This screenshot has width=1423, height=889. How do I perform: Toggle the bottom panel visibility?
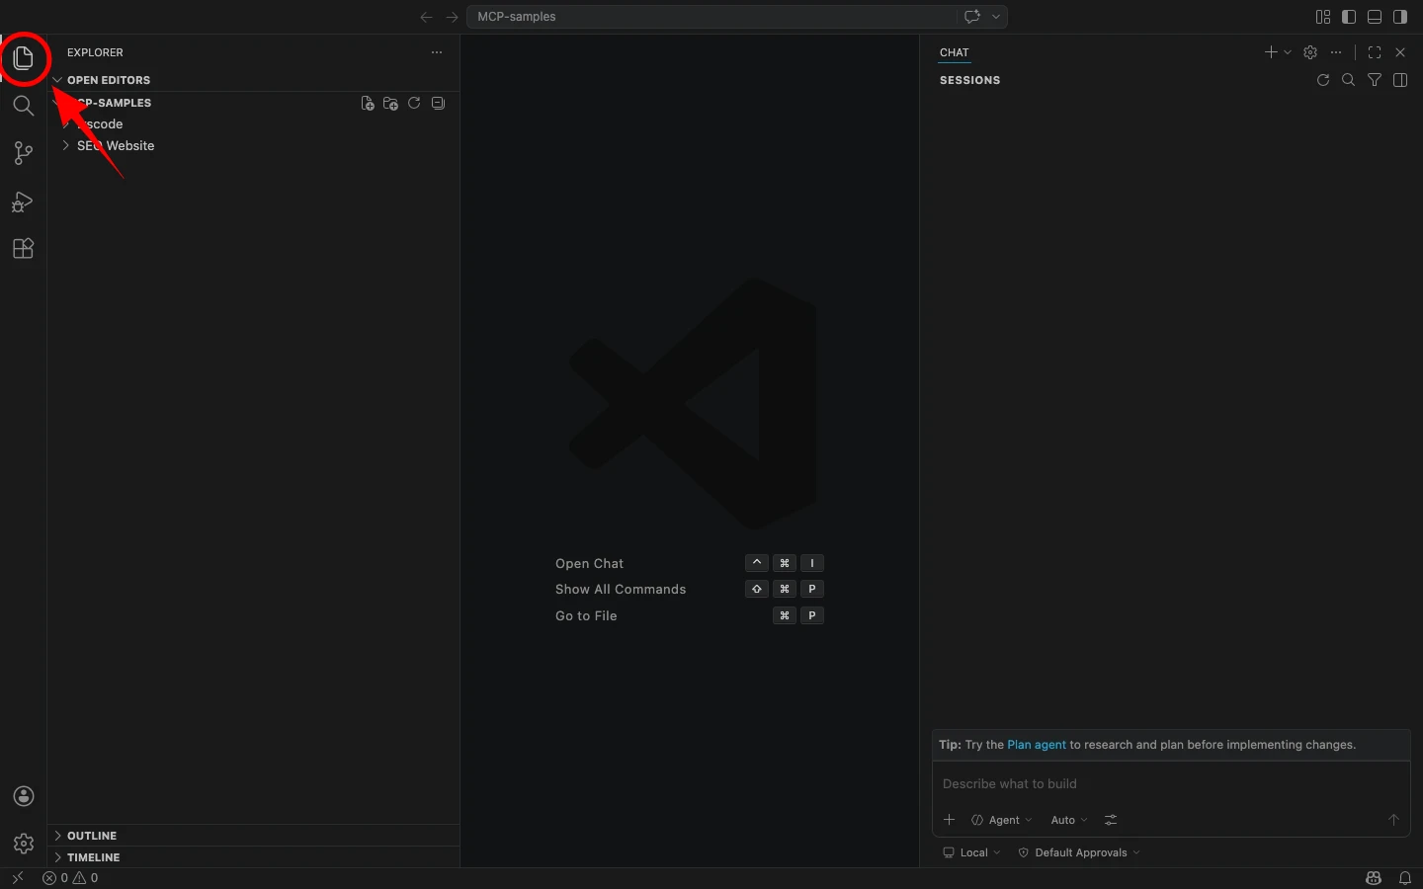1375,17
